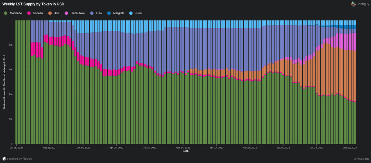Click the Jan 24, 2022 axis label
This screenshot has width=371, height=163.
click(x=83, y=148)
